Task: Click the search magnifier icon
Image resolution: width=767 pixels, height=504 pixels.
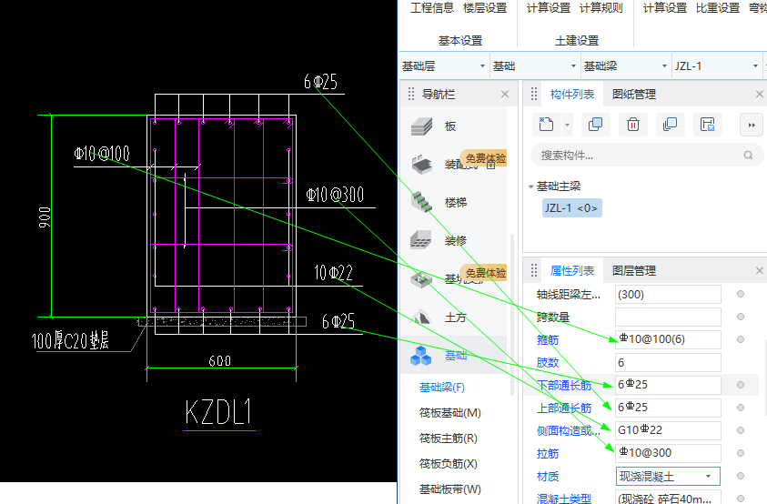Action: [748, 156]
